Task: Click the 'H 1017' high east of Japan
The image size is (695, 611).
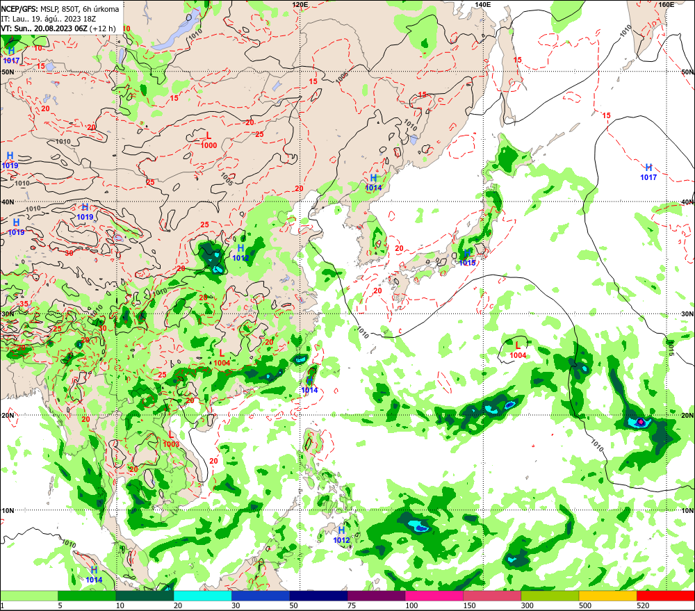Action: tap(648, 172)
